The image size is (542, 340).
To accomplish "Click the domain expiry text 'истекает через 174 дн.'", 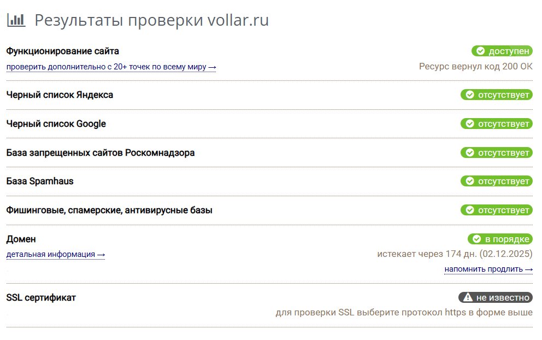I will pos(427,254).
